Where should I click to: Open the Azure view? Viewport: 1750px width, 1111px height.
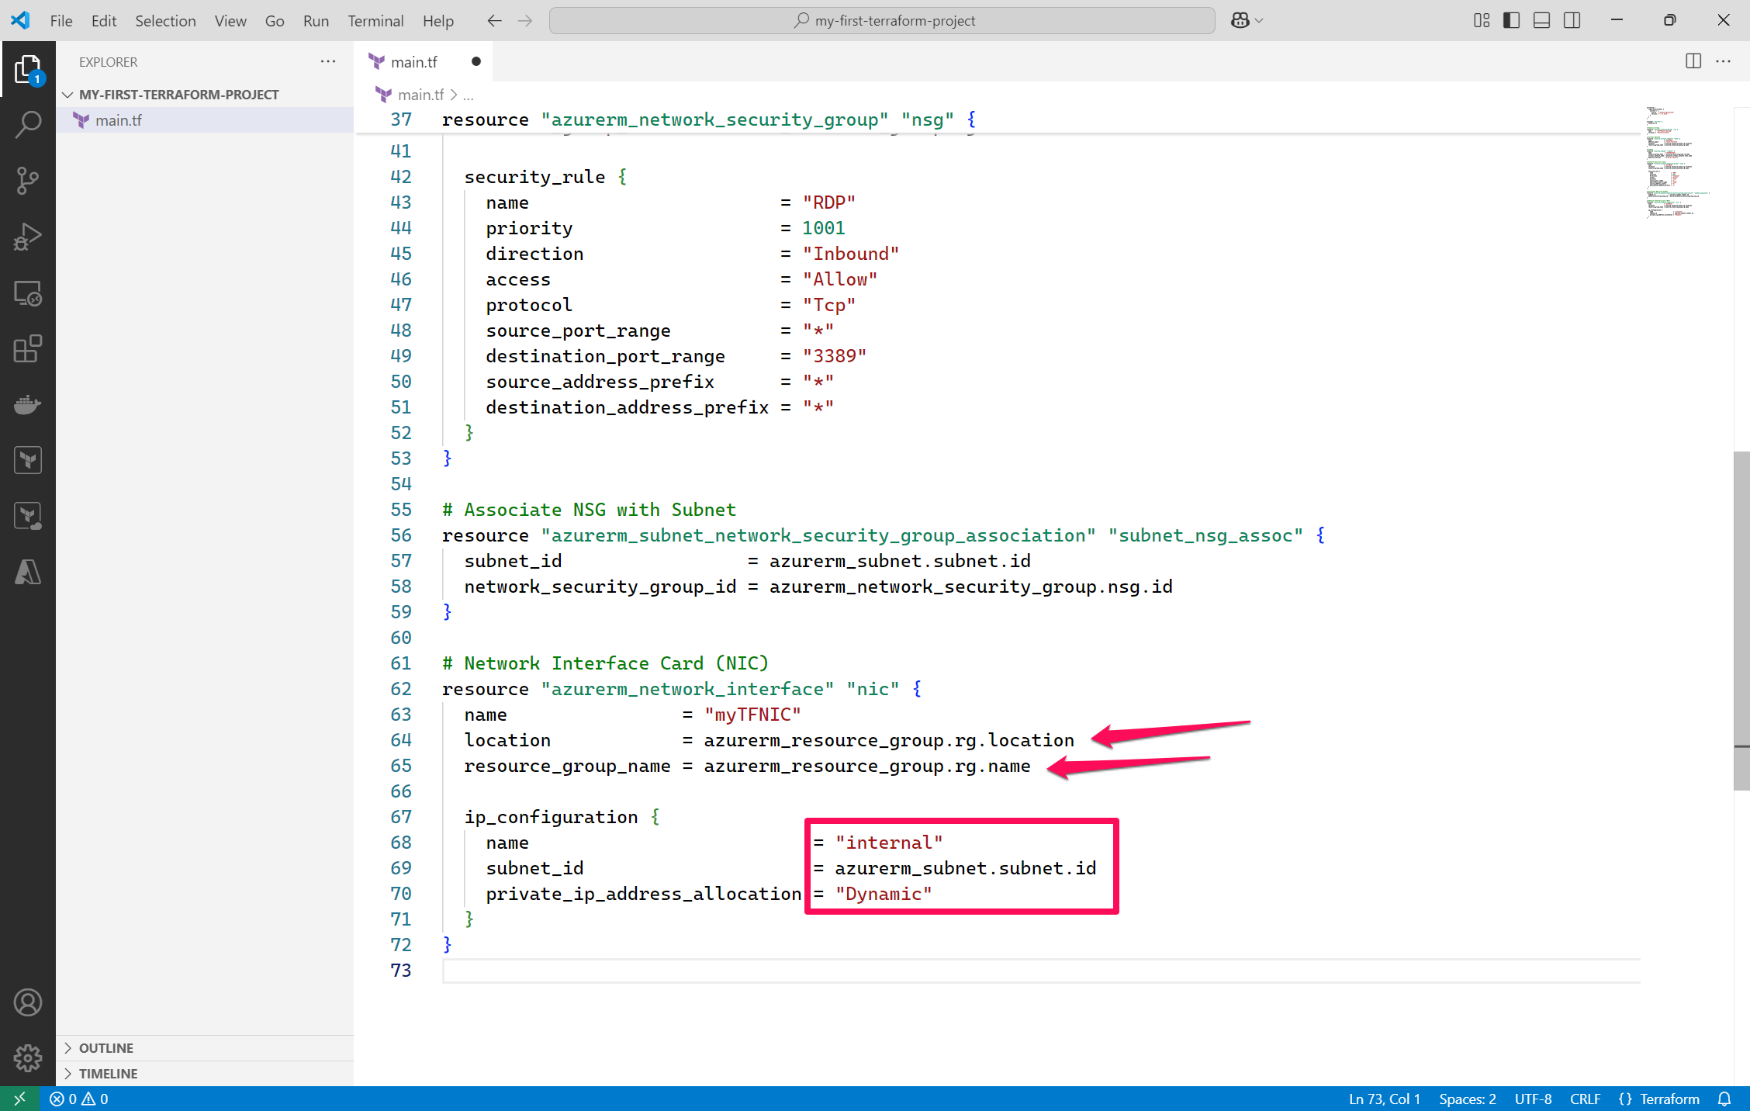(x=28, y=572)
